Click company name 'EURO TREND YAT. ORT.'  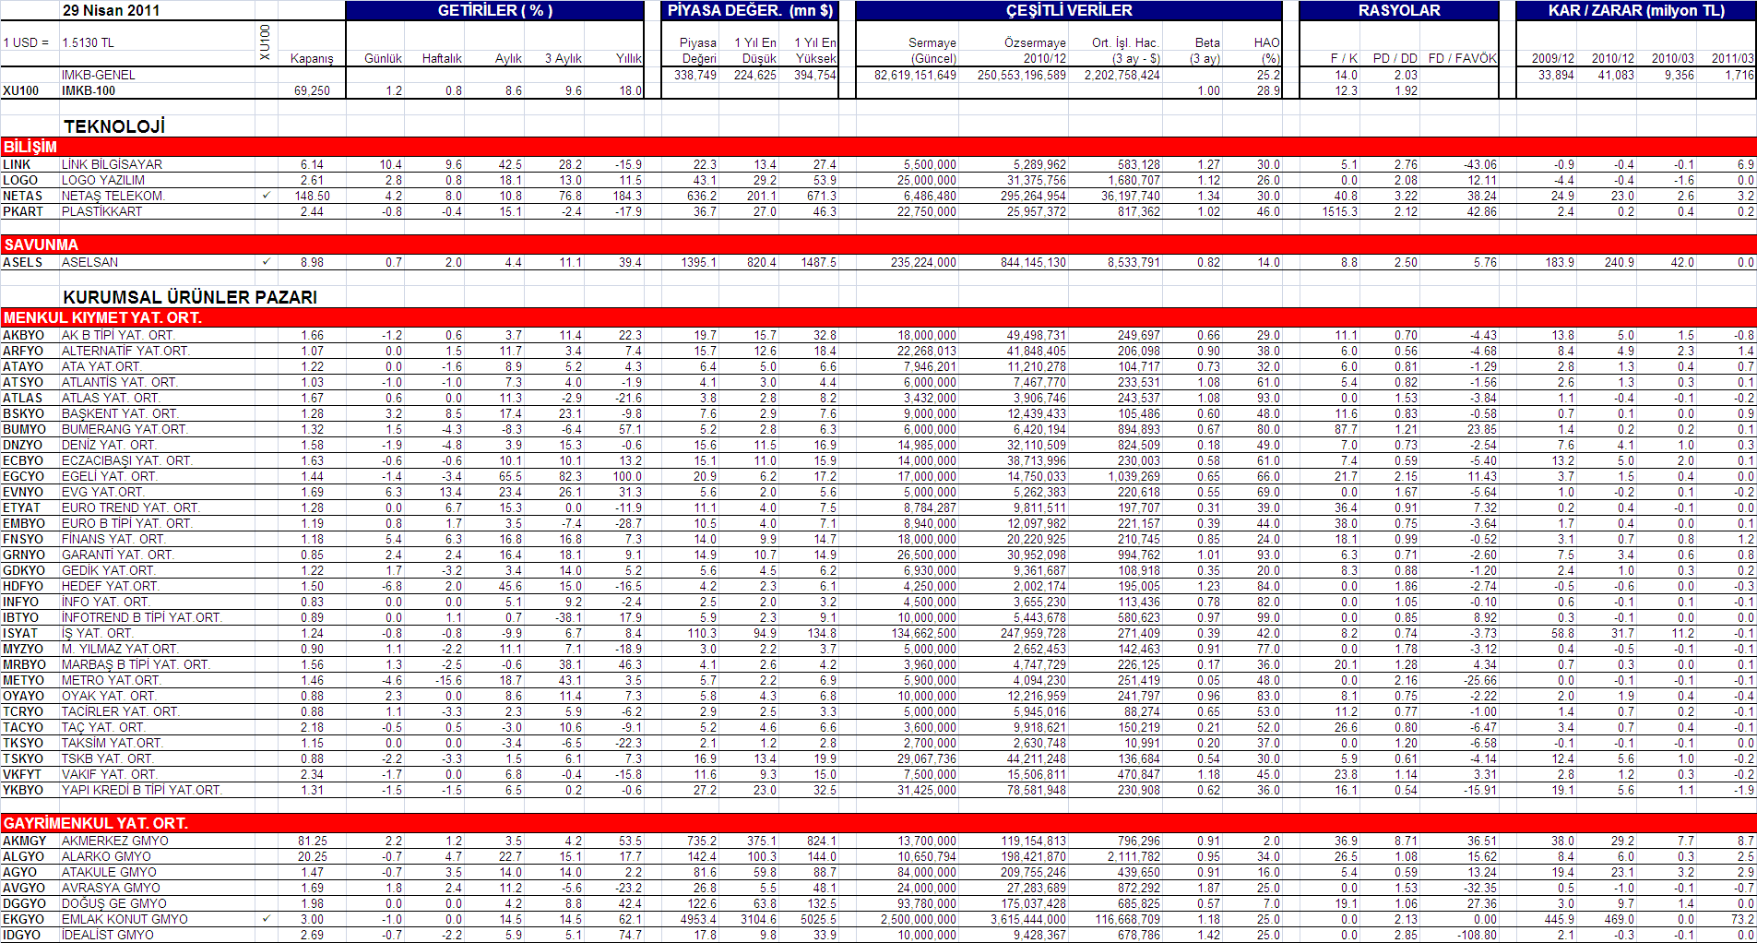(x=130, y=507)
